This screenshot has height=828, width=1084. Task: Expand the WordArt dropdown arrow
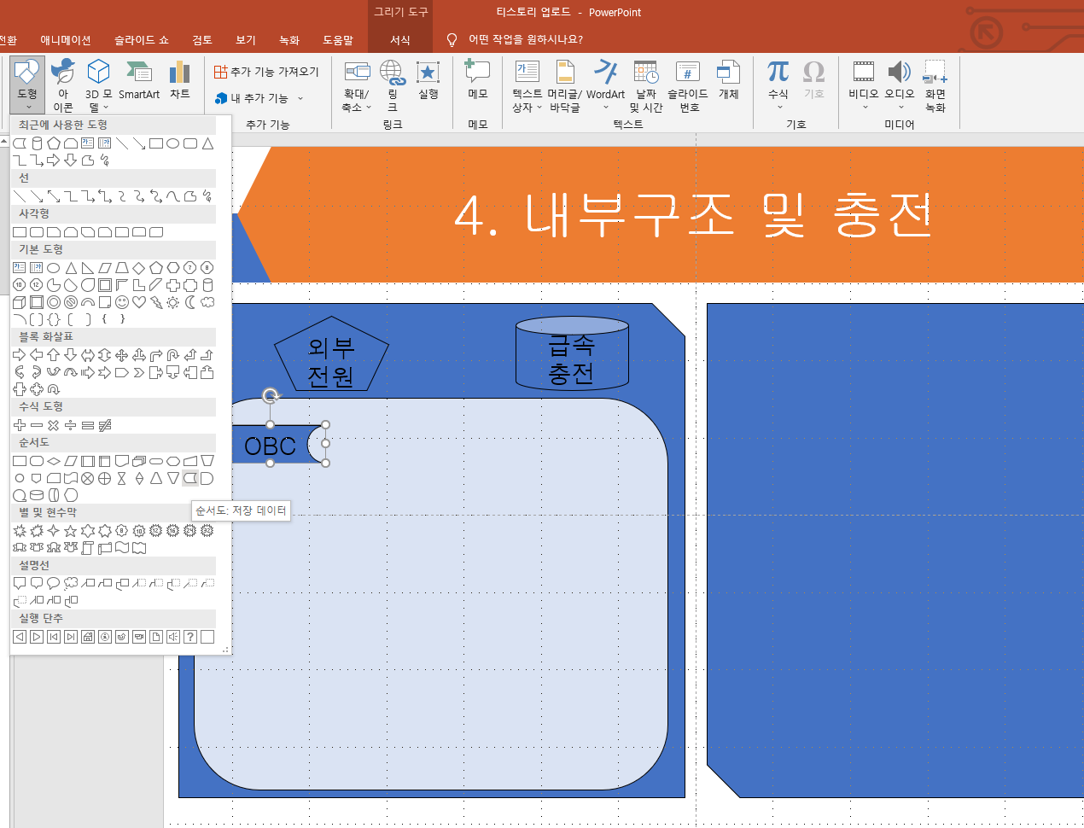point(606,108)
